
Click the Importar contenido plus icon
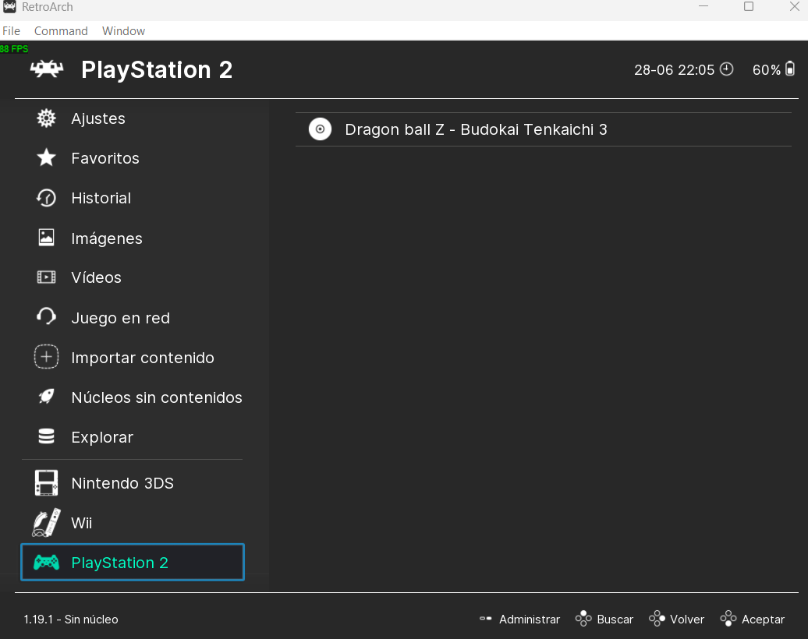pos(47,357)
